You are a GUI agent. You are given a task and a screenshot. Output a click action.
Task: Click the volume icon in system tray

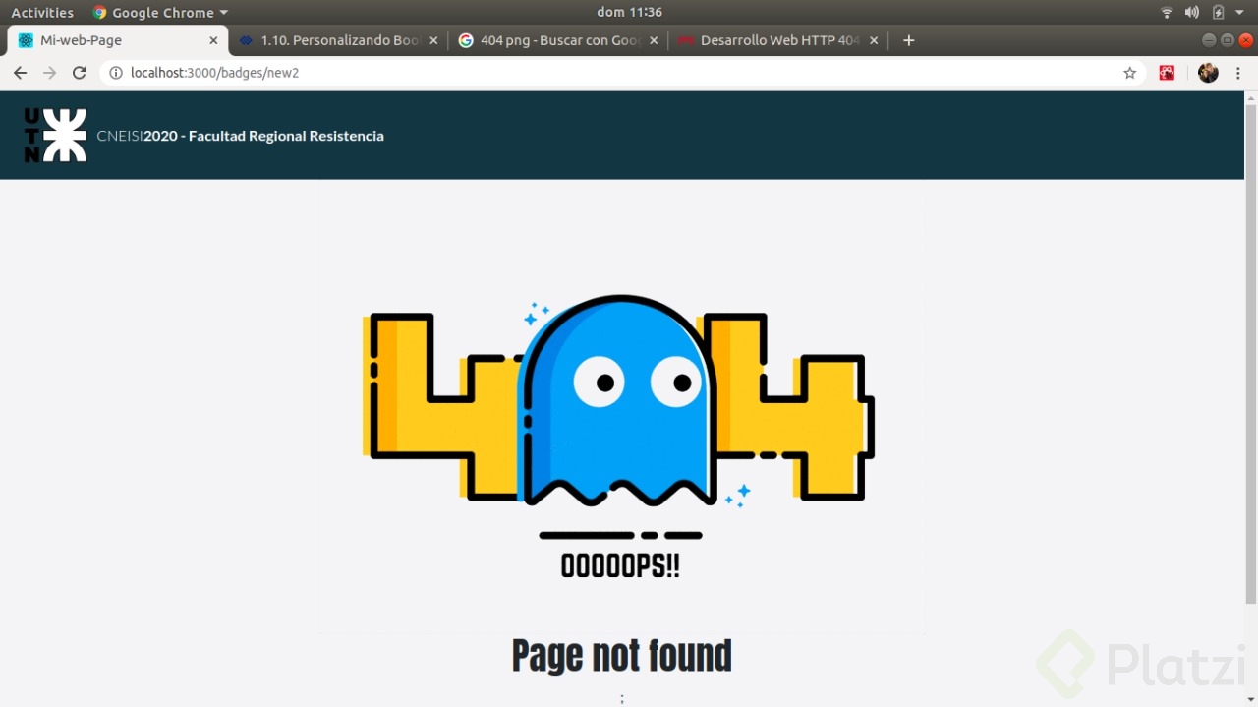pos(1192,12)
